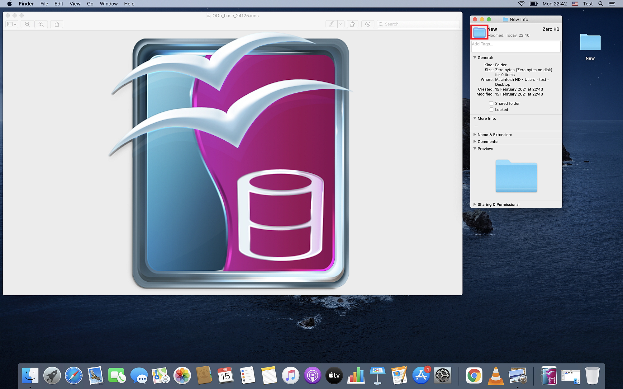Click the Preview app zoom-in button

point(41,24)
